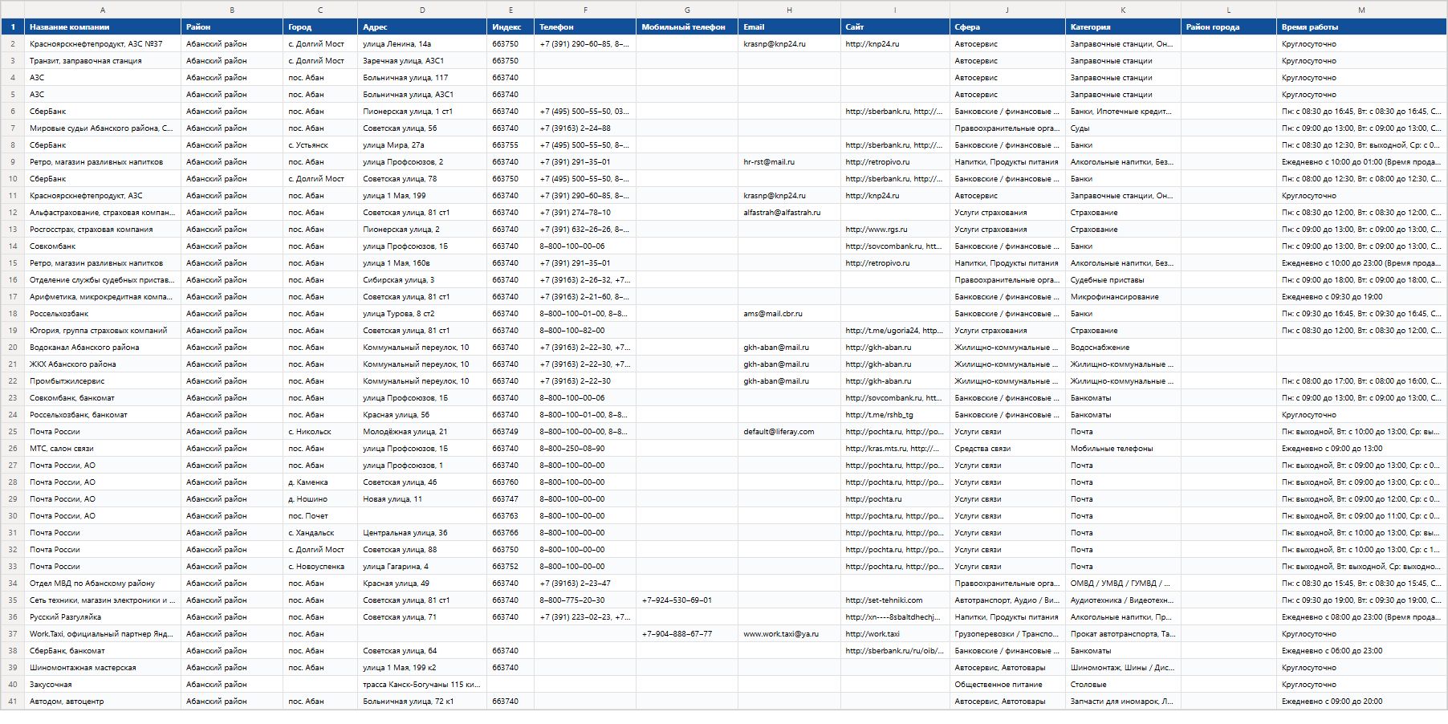Click the 'Судебные приставы' category cell
This screenshot has height=724, width=1448.
(1123, 280)
